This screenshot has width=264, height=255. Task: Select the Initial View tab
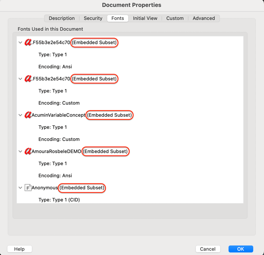point(145,18)
